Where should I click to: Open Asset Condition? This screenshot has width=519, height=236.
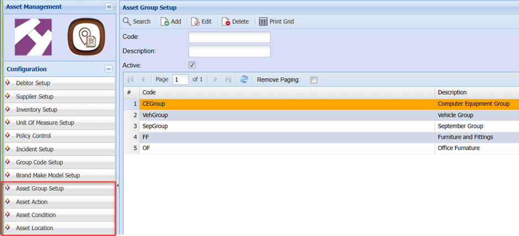[60, 215]
